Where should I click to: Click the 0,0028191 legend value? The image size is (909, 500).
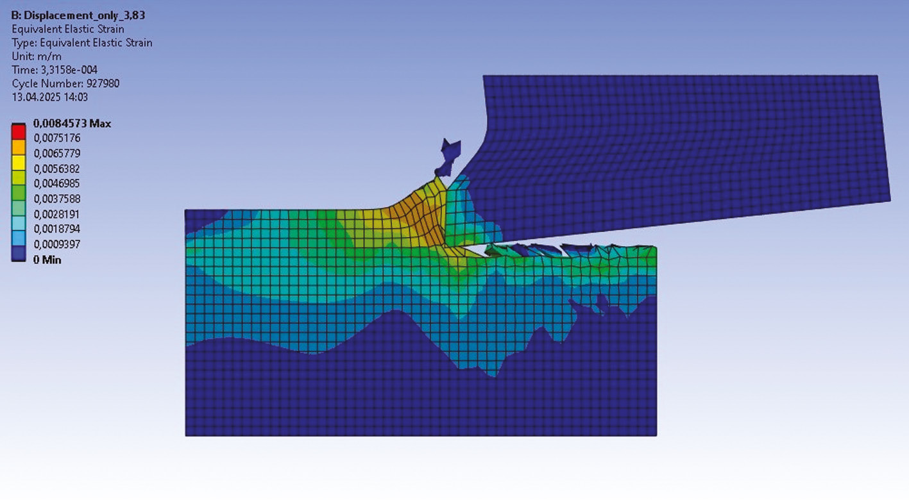point(56,214)
